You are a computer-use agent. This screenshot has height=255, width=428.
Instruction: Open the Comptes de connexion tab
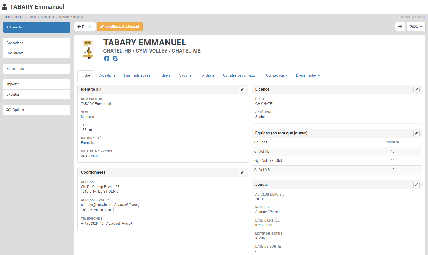pos(240,75)
